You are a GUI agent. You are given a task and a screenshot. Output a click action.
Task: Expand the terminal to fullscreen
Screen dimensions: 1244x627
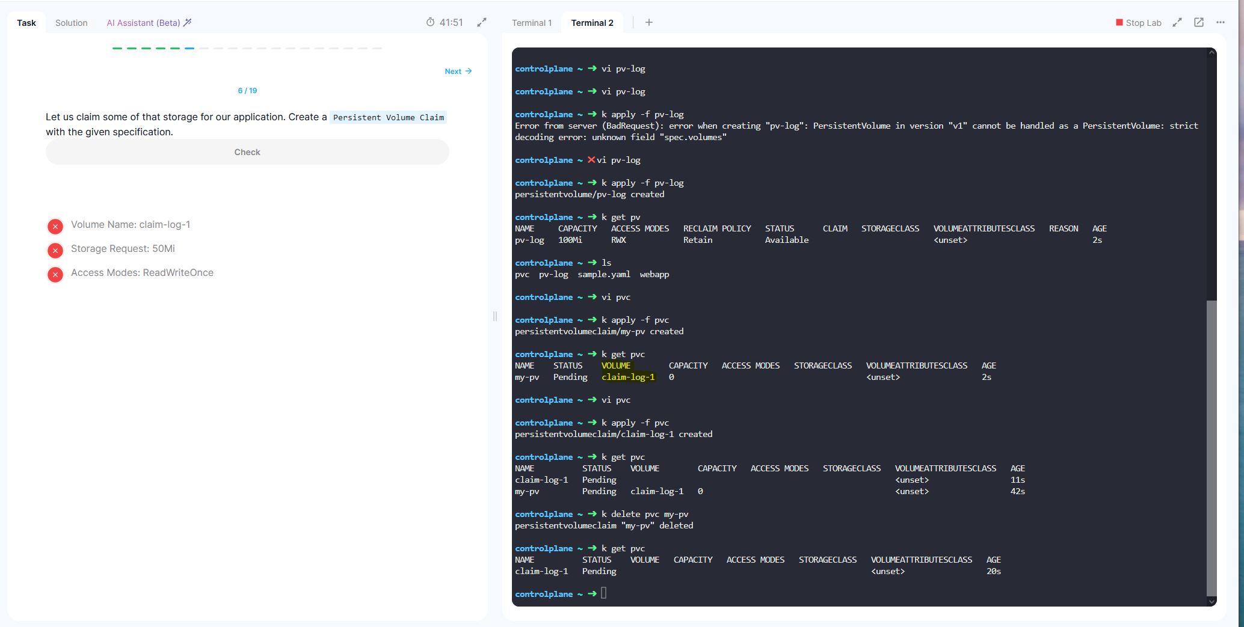1177,23
